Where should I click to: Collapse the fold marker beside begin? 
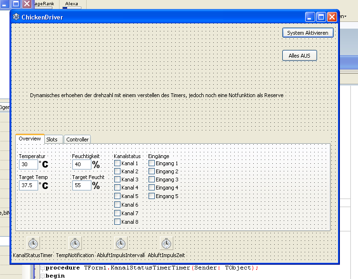pos(42,276)
